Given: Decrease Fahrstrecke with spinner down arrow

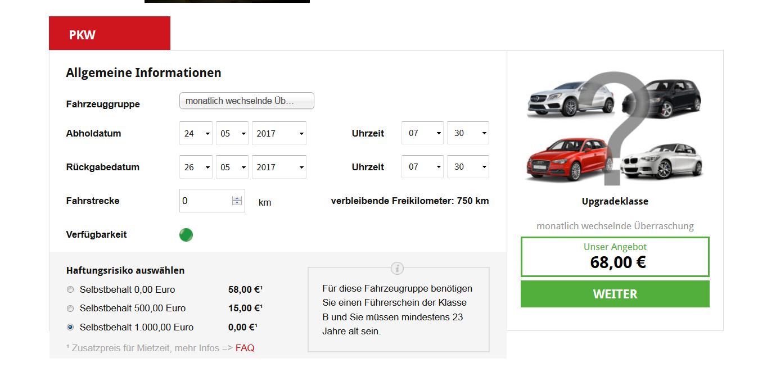Looking at the screenshot, I should pyautogui.click(x=237, y=203).
